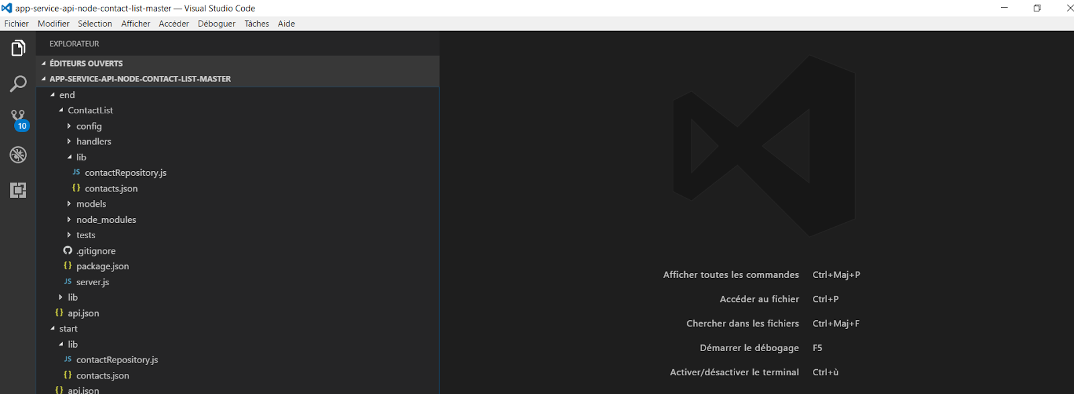Image resolution: width=1074 pixels, height=394 pixels.
Task: Collapse the lib folder under start
Action: point(61,344)
